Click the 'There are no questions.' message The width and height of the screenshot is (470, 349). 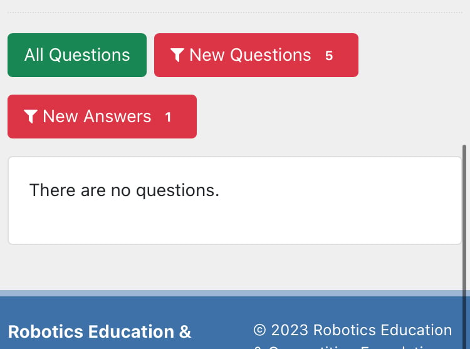[125, 190]
